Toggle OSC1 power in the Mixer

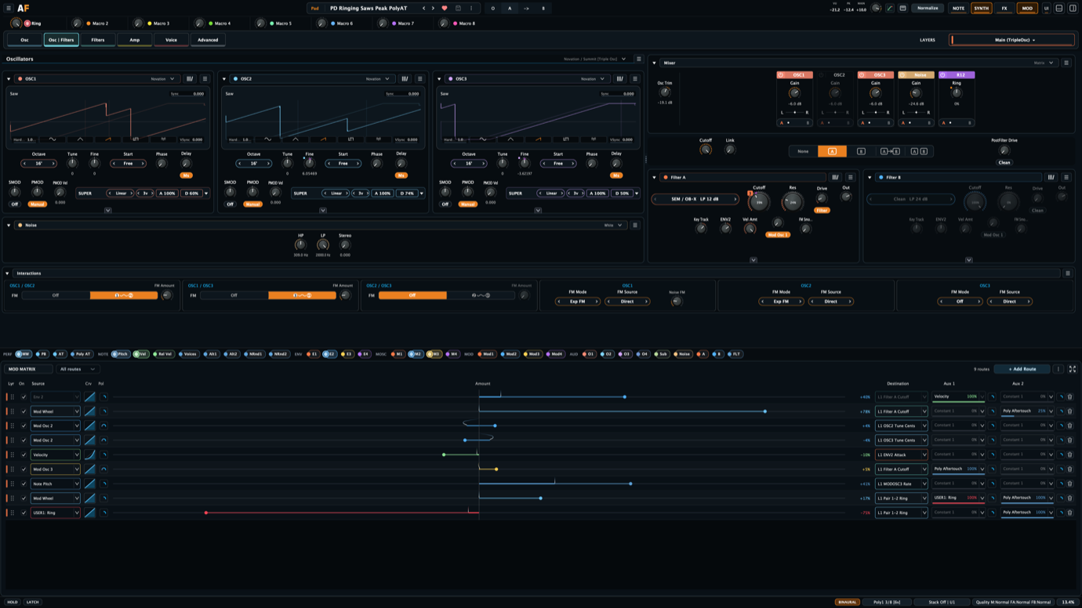(781, 75)
